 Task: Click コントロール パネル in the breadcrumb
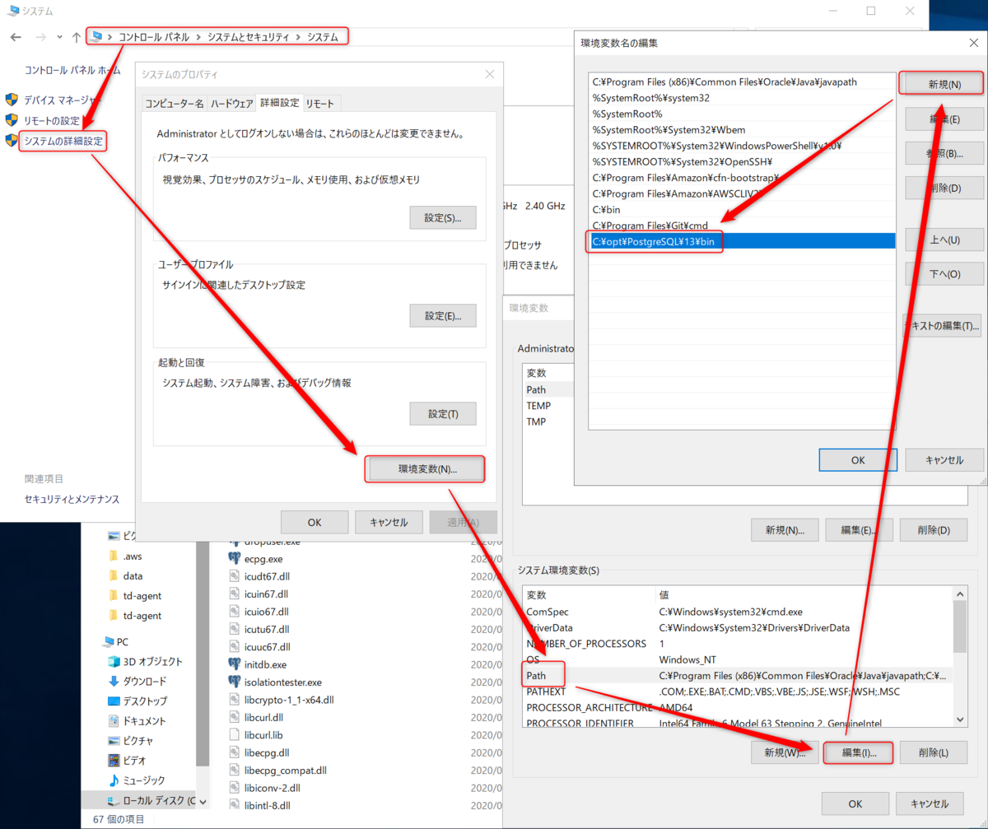tap(153, 37)
